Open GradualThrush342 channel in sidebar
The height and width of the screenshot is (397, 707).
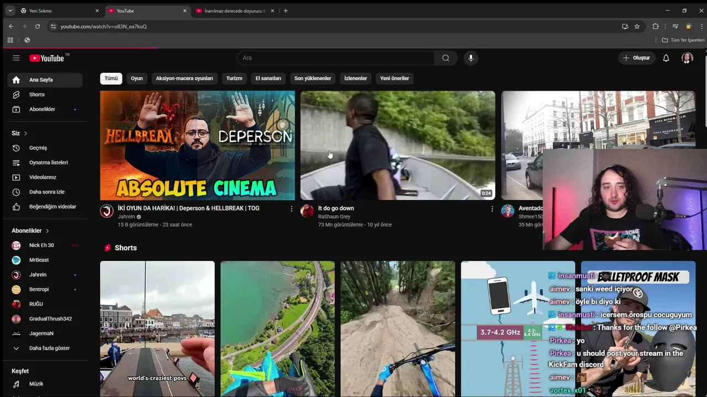45,319
